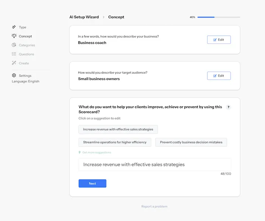Click the question mark help icon

228,107
